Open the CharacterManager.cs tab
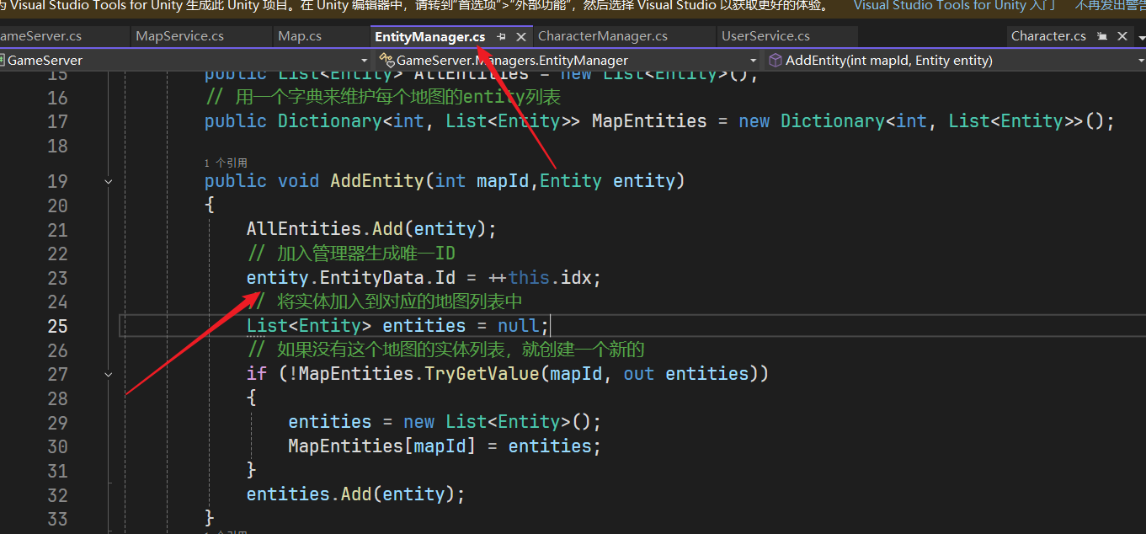Image resolution: width=1146 pixels, height=534 pixels. (x=602, y=36)
